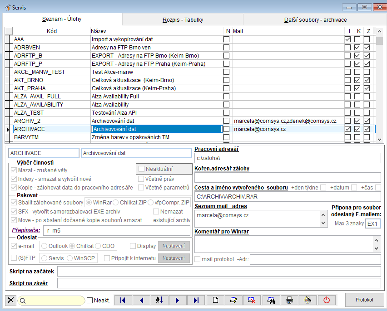
Task: Check the Display option in Odeslat
Action: coord(133,246)
